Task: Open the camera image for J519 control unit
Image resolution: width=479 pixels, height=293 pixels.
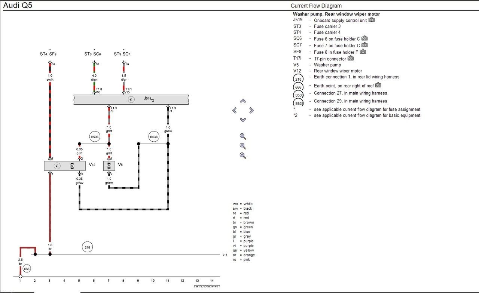Action: pyautogui.click(x=371, y=20)
